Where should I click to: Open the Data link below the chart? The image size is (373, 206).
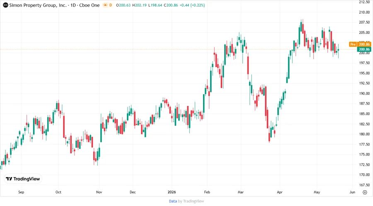click(x=173, y=201)
